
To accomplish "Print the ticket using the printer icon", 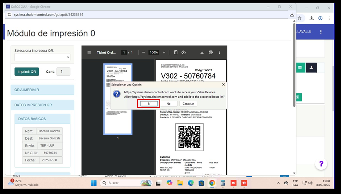I will (211, 52).
